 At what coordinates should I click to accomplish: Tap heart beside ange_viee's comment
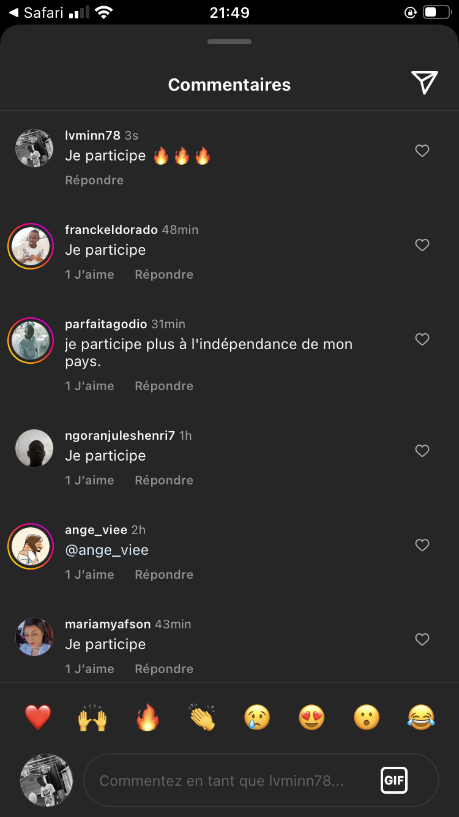pyautogui.click(x=422, y=545)
